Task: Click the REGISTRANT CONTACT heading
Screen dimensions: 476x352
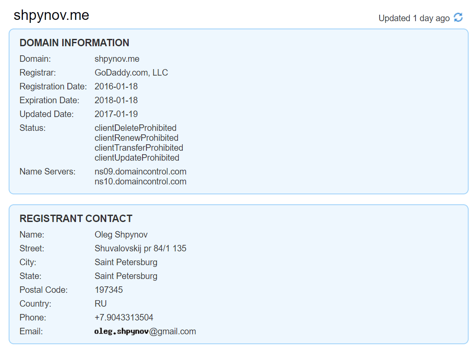Action: (x=76, y=219)
